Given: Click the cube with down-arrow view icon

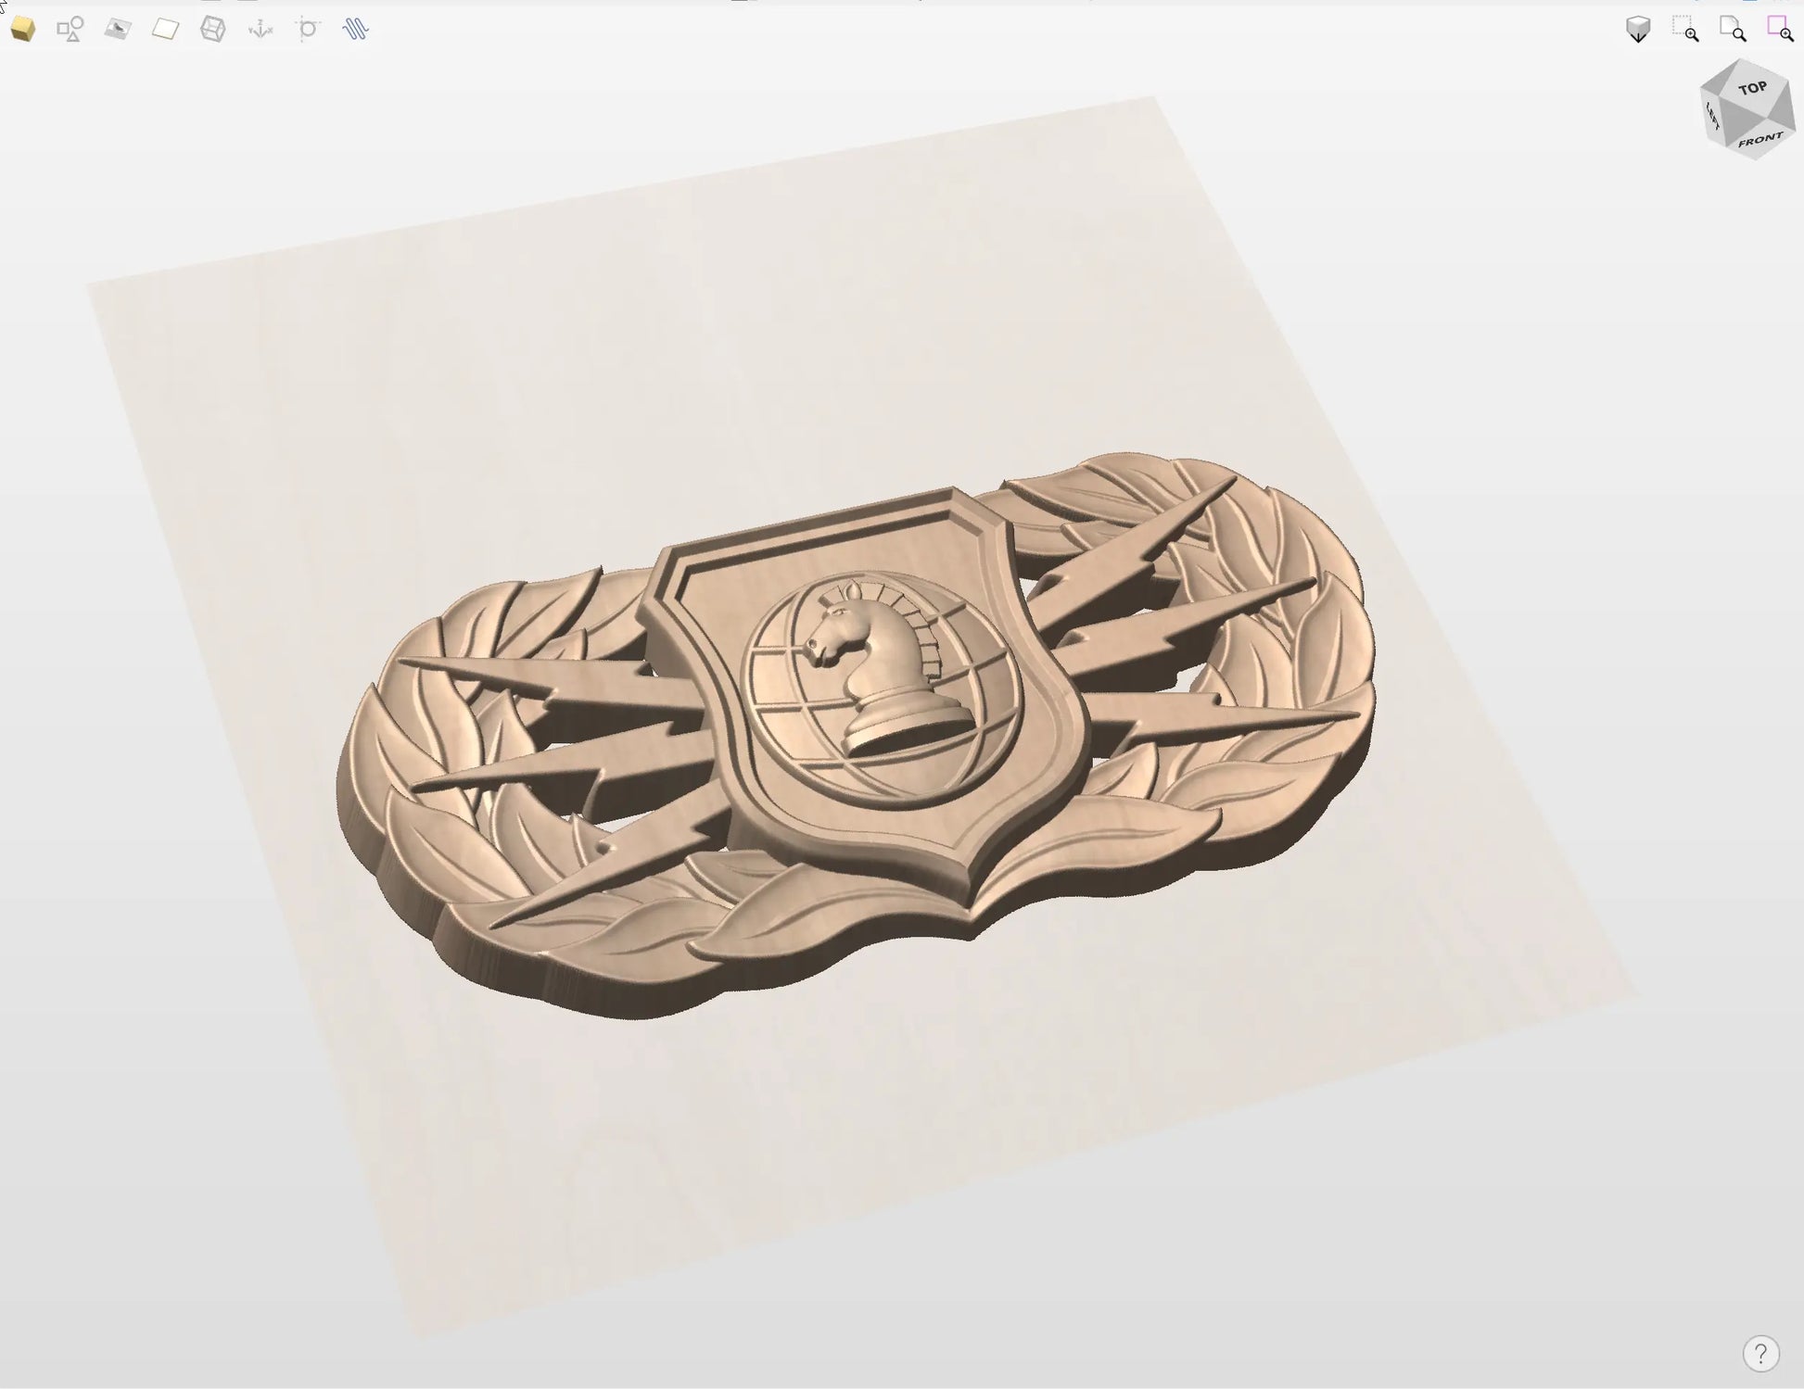Looking at the screenshot, I should (1638, 30).
